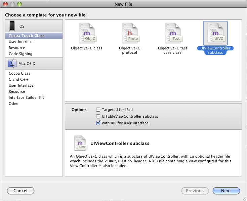Select Cocoa Touch Class category

34,36
